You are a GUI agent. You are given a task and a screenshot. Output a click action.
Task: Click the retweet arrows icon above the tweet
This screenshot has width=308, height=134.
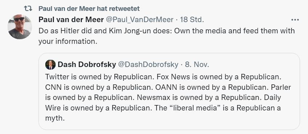tap(28, 8)
